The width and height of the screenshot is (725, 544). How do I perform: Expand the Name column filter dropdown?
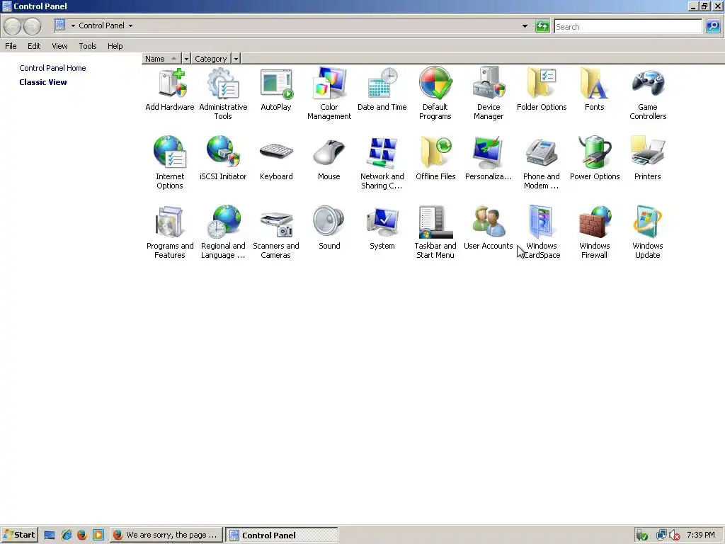[x=186, y=59]
